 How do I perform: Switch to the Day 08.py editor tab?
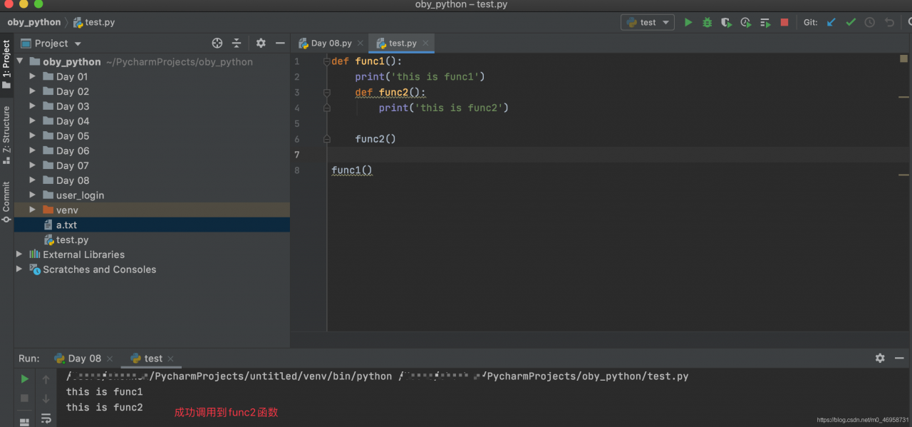331,43
